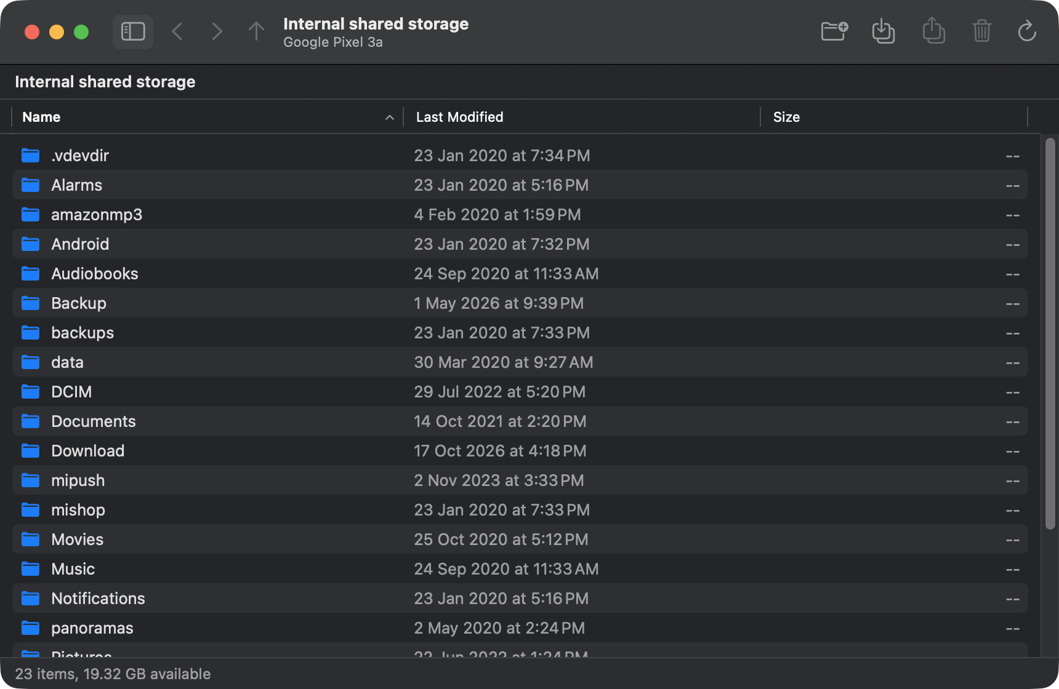Refresh the file listing
Viewport: 1059px width, 689px height.
[x=1027, y=31]
